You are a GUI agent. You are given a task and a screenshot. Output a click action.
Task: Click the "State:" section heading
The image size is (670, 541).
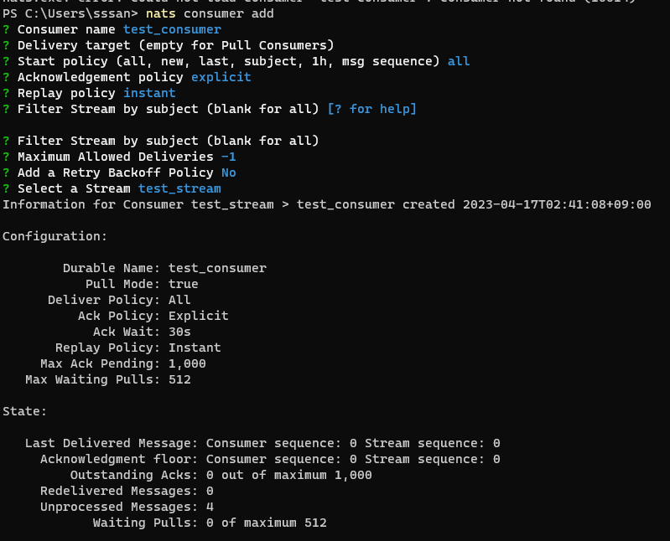coord(24,411)
